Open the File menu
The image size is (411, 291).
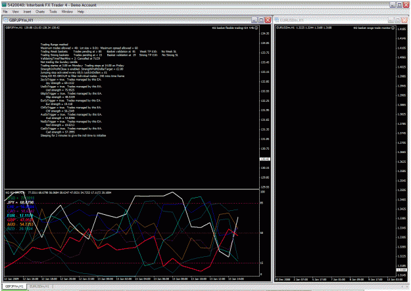click(x=5, y=12)
